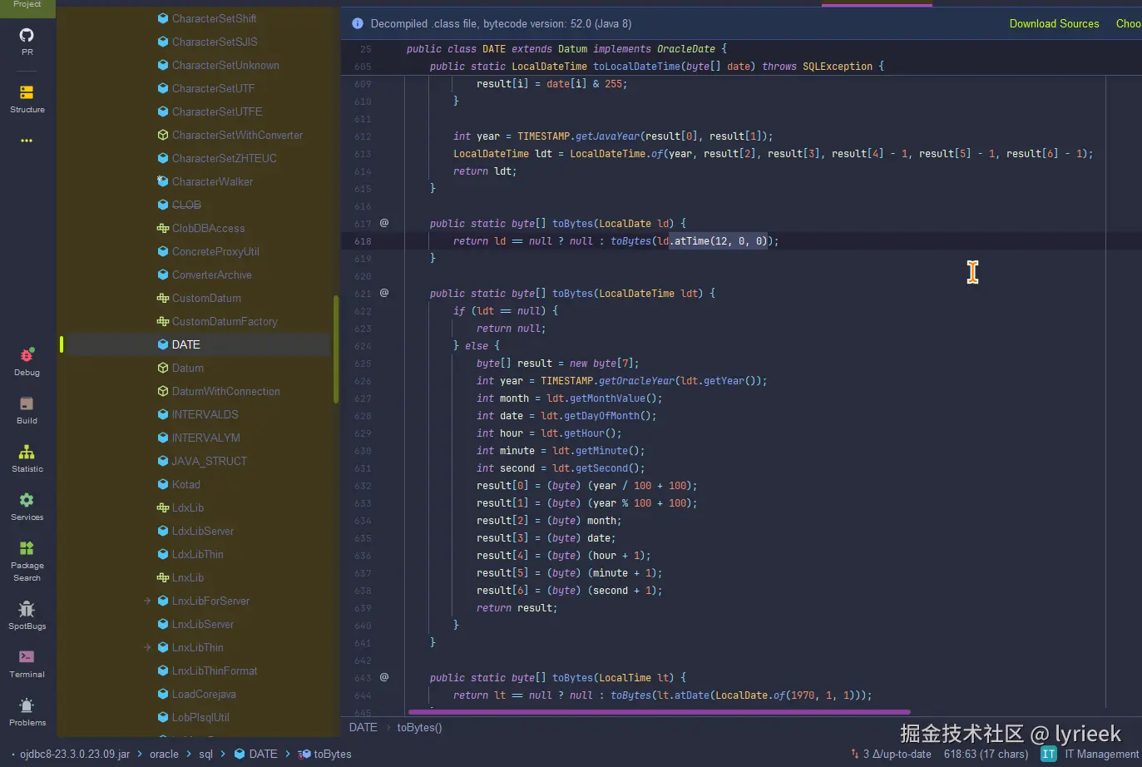Image resolution: width=1142 pixels, height=767 pixels.
Task: Expand the LnxLibThin tree node
Action: (147, 647)
